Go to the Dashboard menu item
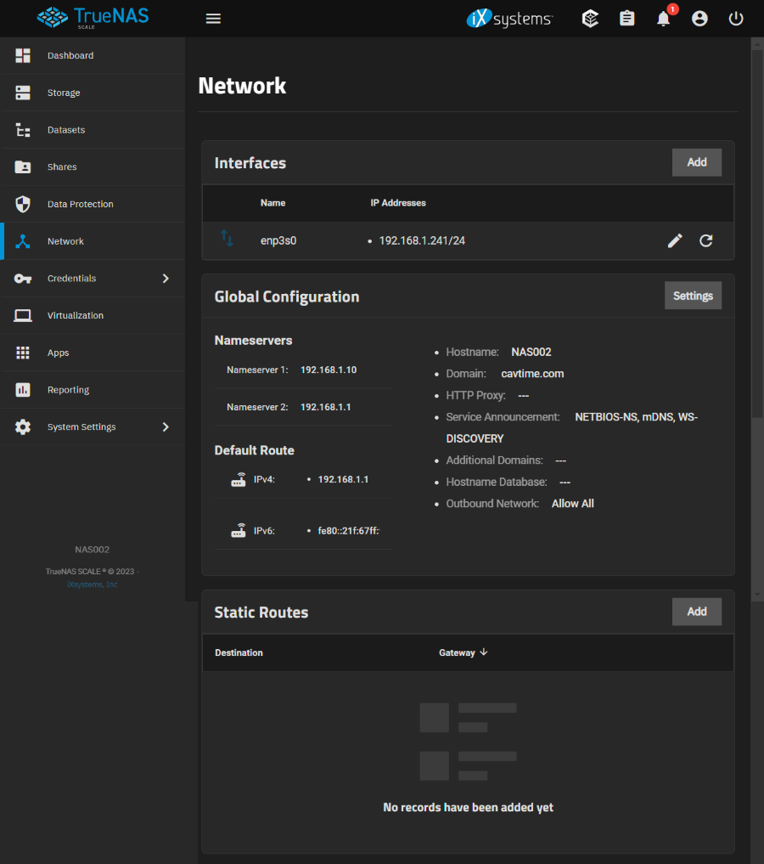 coord(70,56)
